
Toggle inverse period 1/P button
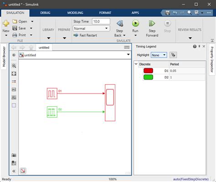173,55
